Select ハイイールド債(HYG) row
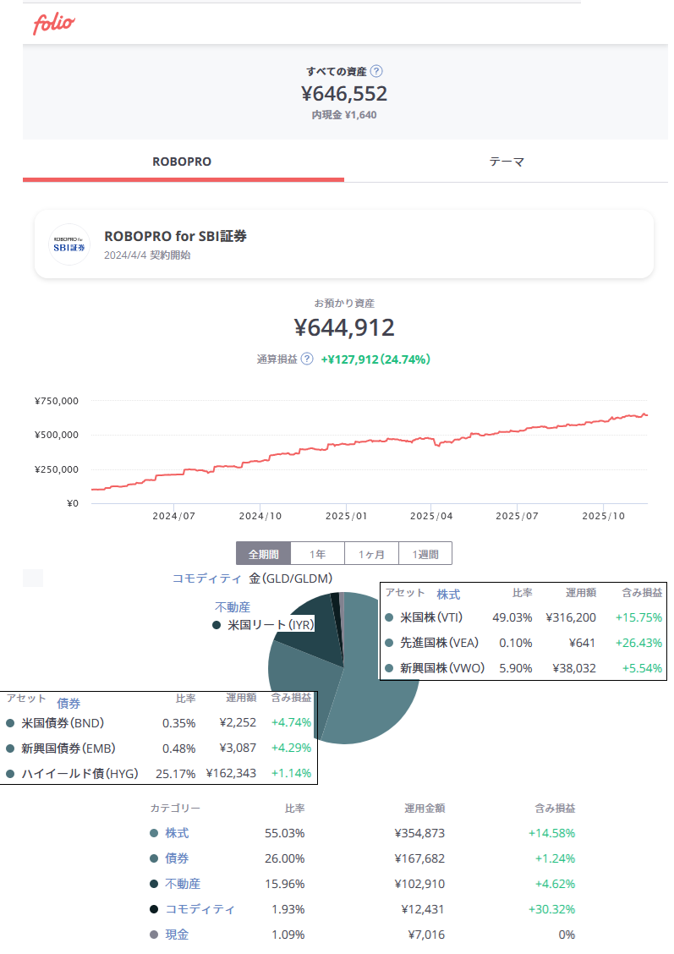Image resolution: width=674 pixels, height=954 pixels. (158, 773)
